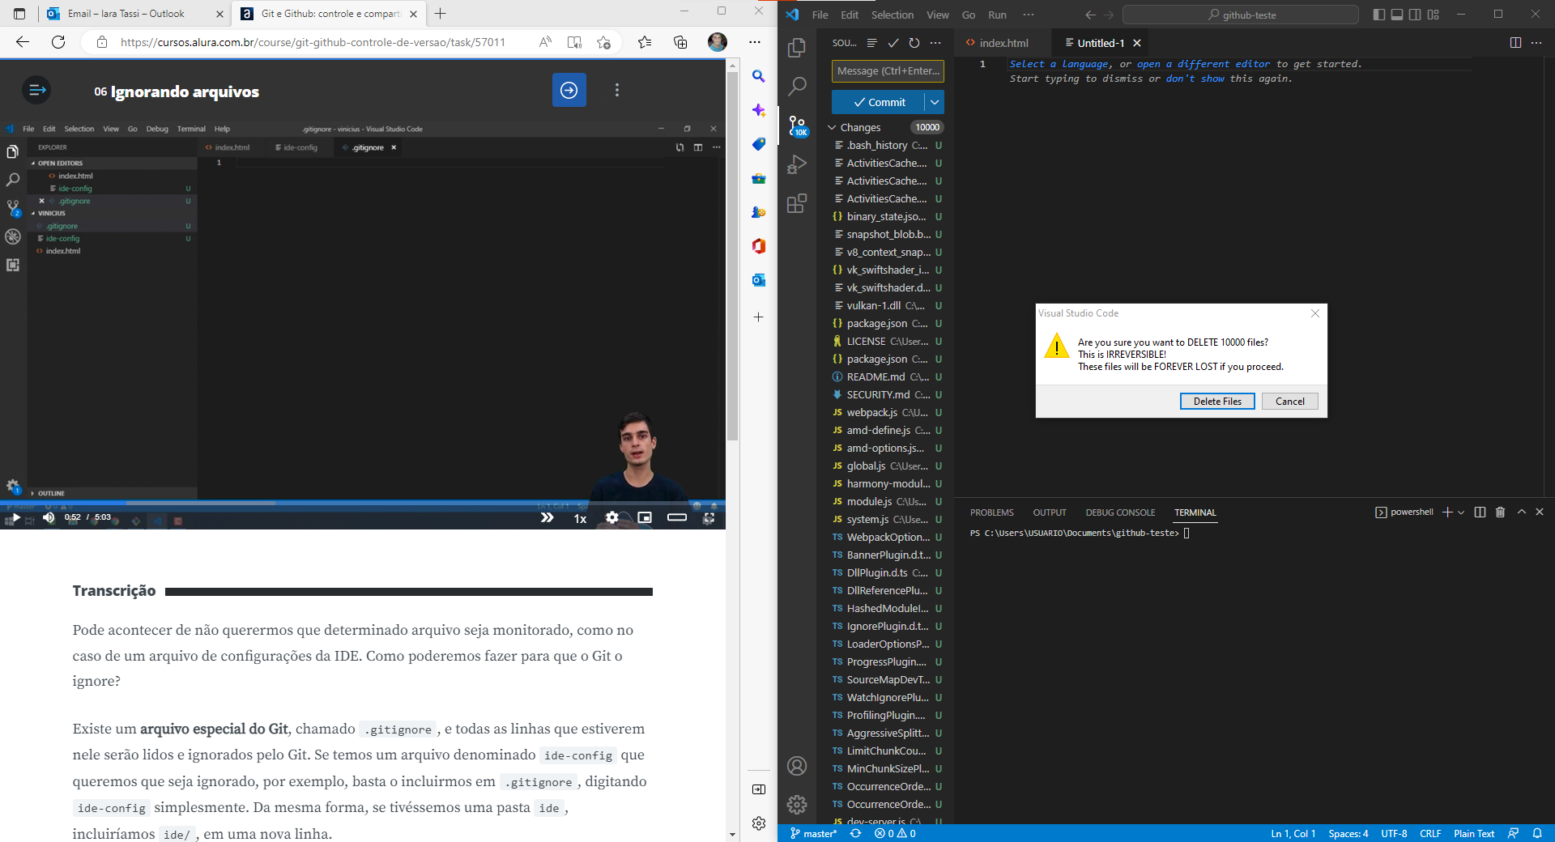The height and width of the screenshot is (842, 1555).
Task: Click 'open a different editor' link
Action: coord(1204,64)
